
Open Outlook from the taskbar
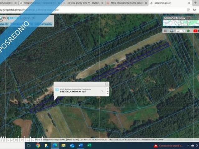[x=72, y=145]
